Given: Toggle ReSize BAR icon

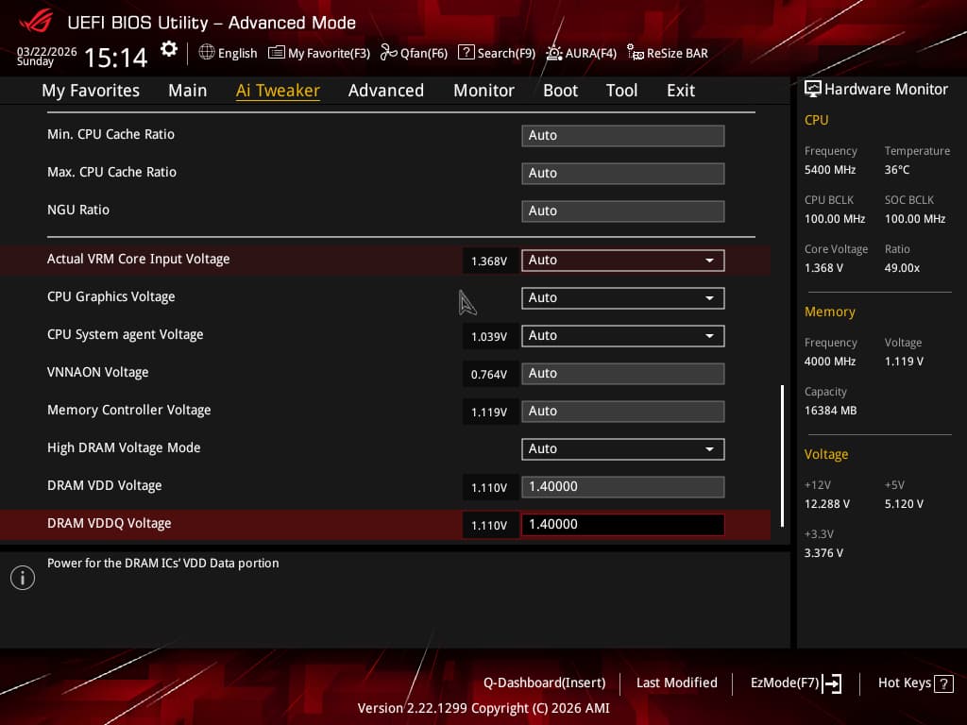Looking at the screenshot, I should [x=636, y=53].
